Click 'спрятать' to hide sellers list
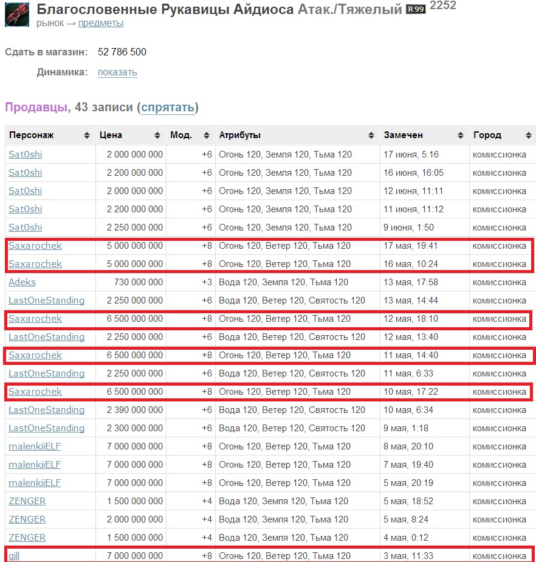The image size is (536, 562). pos(168,107)
